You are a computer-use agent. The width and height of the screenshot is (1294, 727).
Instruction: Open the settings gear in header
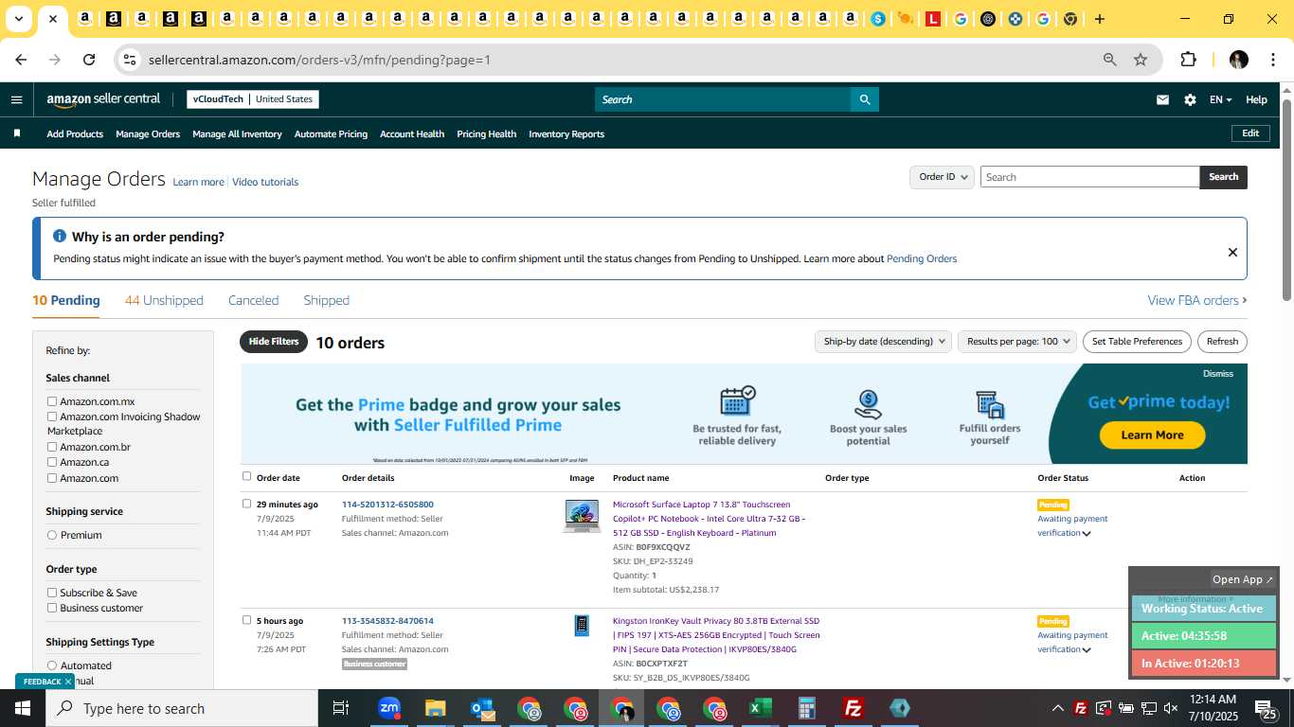(x=1190, y=99)
